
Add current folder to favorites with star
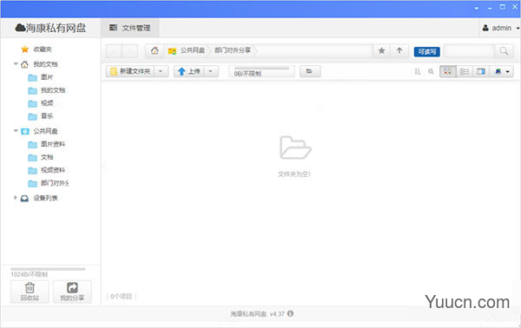[x=382, y=51]
